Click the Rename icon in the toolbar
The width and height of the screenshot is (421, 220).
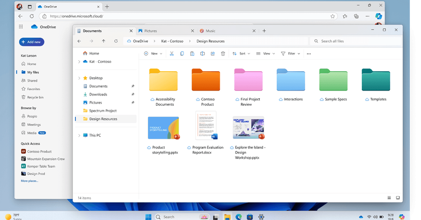pos(202,54)
